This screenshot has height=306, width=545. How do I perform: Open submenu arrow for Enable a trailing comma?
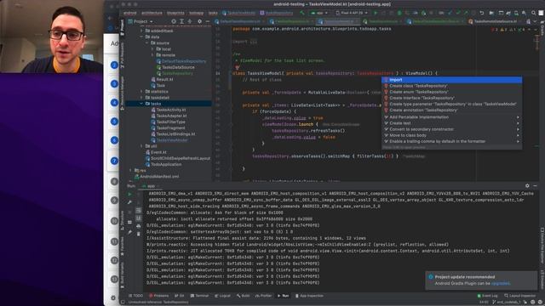coord(518,142)
